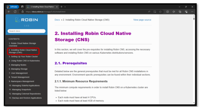Click the CONTENTS: sidebar label
This screenshot has width=200, height=107.
(14, 39)
